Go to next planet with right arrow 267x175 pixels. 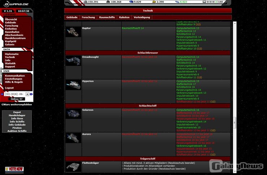pos(31,94)
